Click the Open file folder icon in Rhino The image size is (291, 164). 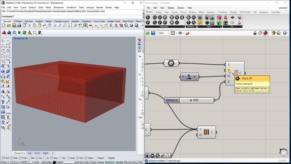coord(9,26)
